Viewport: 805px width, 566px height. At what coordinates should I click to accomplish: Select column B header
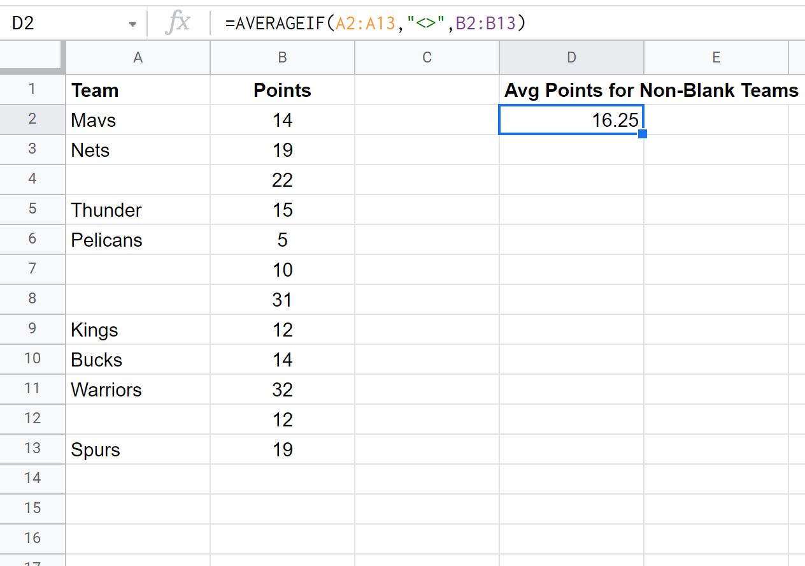(x=282, y=58)
